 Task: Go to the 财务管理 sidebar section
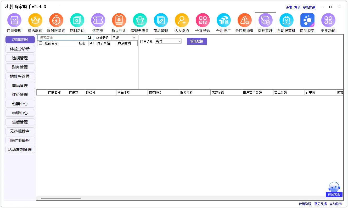click(x=20, y=67)
